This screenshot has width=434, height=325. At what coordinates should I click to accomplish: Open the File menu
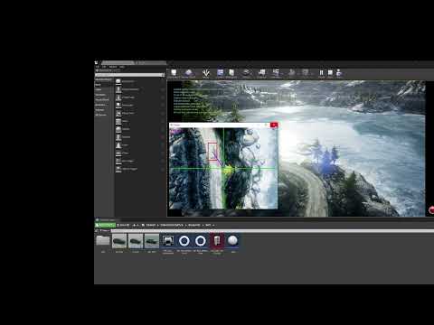[x=97, y=67]
